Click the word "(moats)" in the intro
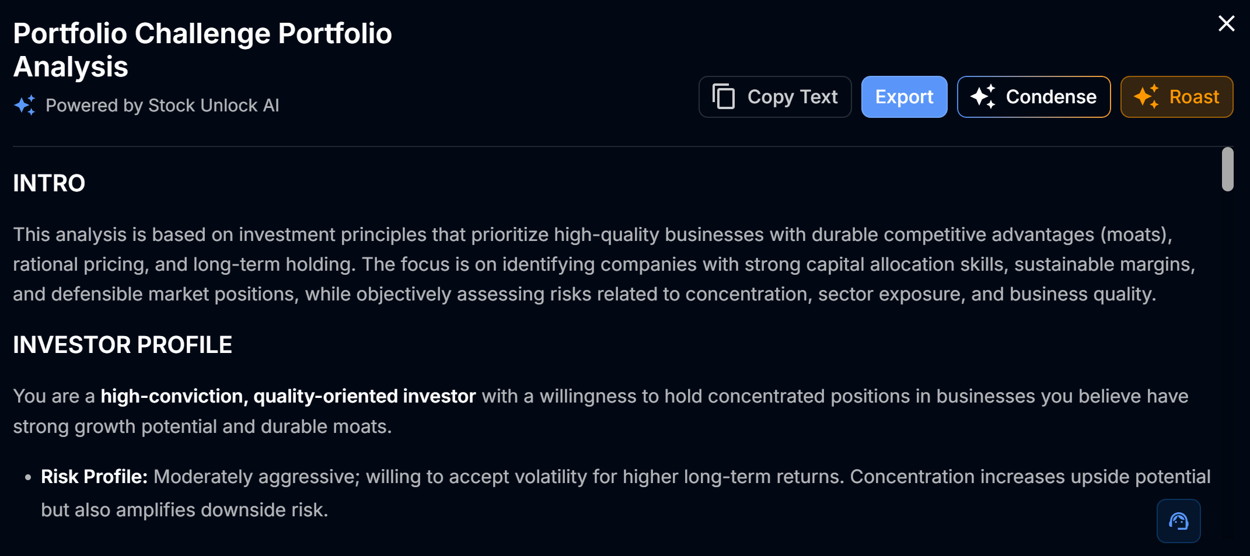This screenshot has width=1250, height=556. tap(1136, 235)
